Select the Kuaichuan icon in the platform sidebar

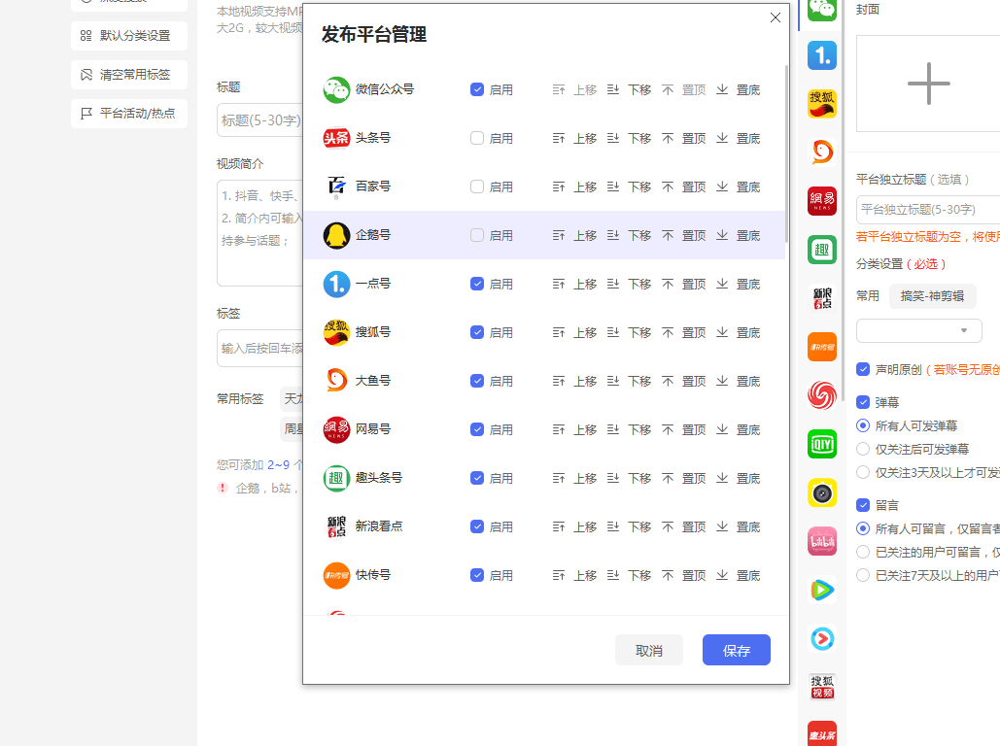[x=821, y=347]
